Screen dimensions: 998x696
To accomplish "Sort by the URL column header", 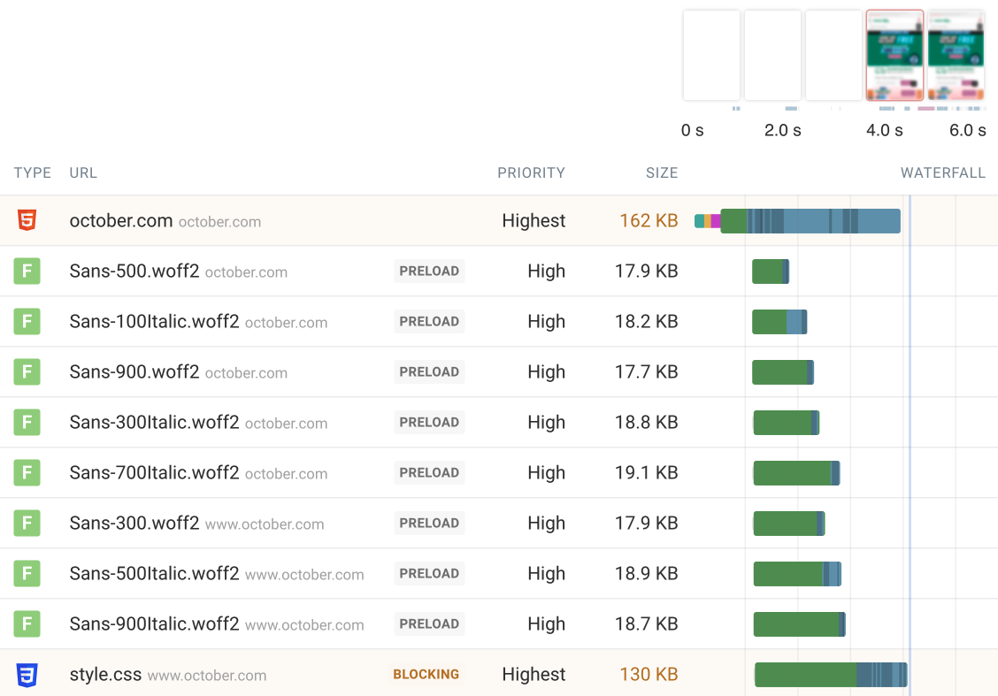I will coord(83,173).
